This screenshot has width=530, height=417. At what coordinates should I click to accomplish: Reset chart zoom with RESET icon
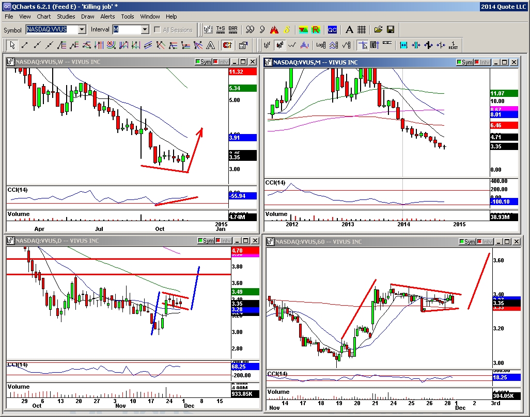click(x=453, y=45)
